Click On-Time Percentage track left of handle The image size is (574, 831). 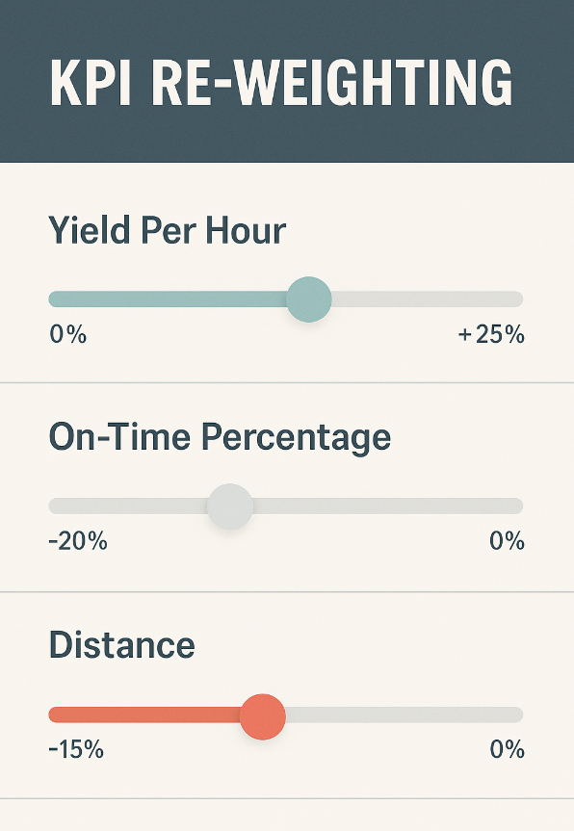[x=128, y=506]
